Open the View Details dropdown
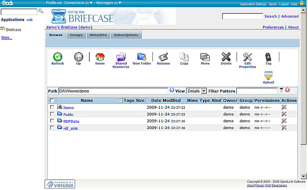The height and width of the screenshot is (190, 308). pos(196,91)
